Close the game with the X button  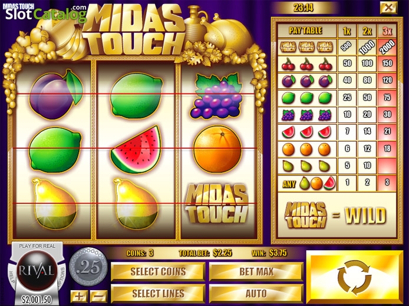point(388,8)
